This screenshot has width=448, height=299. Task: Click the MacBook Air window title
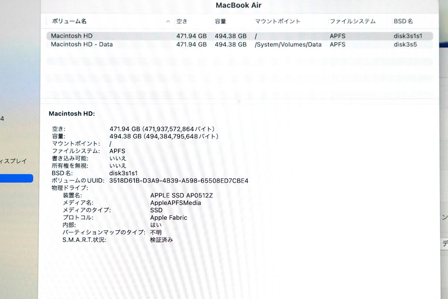(x=239, y=5)
